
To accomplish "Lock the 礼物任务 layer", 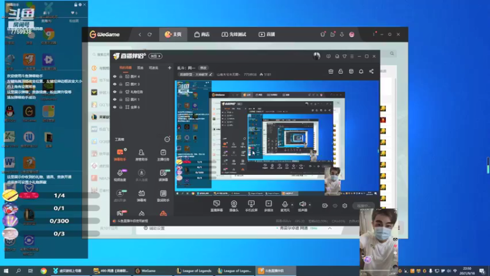I will [x=121, y=92].
